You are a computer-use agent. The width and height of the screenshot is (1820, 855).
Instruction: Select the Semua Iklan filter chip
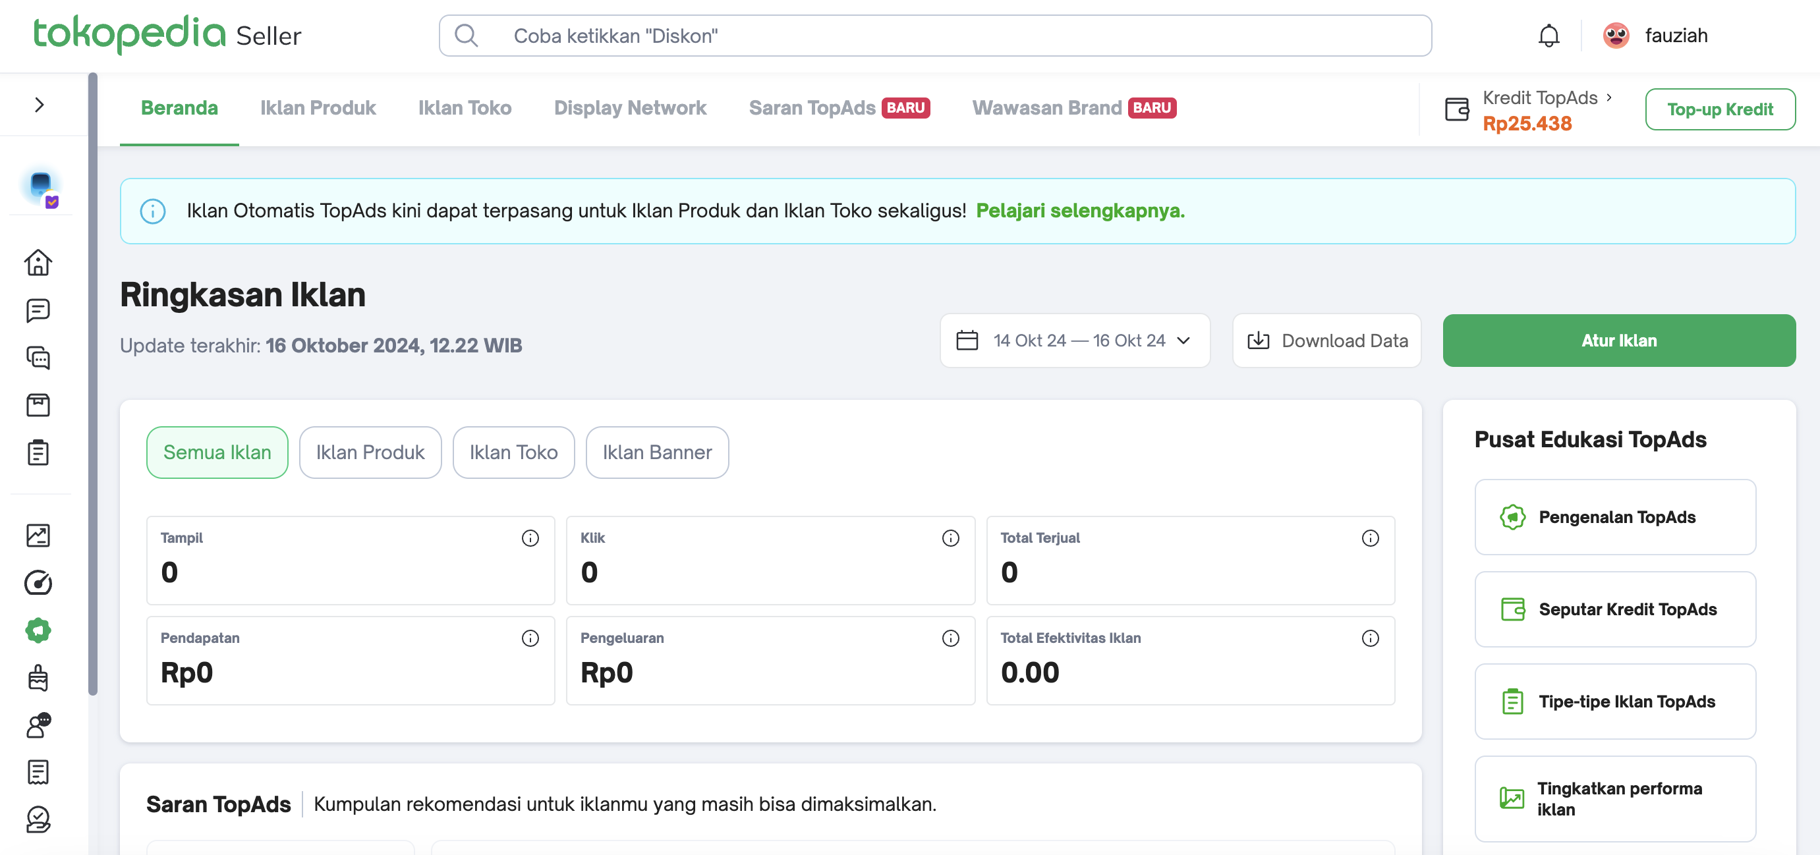coord(217,452)
